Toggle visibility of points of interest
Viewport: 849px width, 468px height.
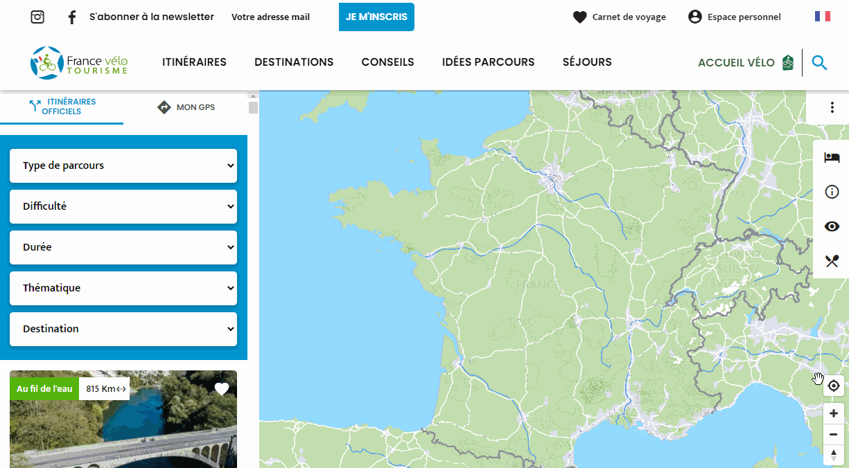pos(832,226)
